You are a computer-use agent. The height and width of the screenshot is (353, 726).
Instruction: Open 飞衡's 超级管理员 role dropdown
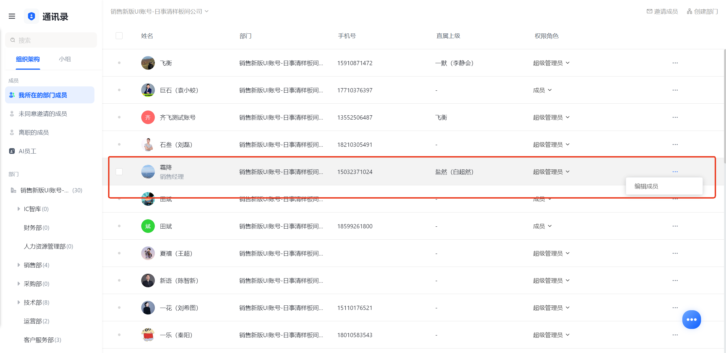click(551, 63)
